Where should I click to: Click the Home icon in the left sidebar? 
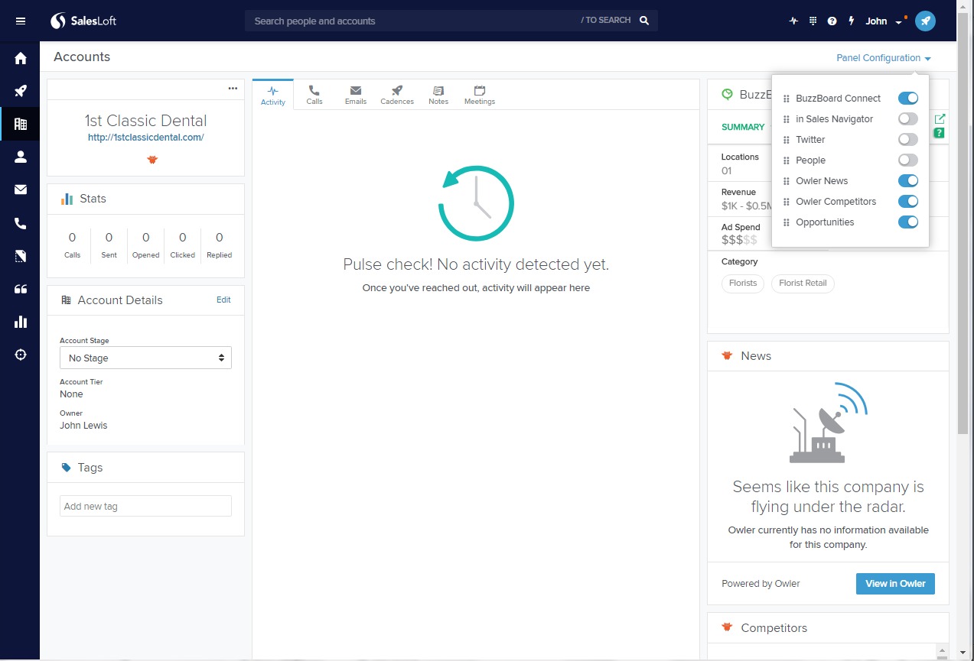(x=21, y=59)
